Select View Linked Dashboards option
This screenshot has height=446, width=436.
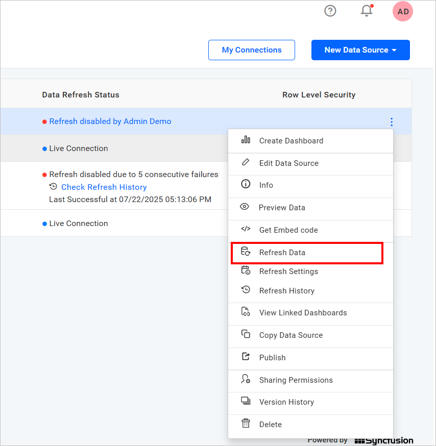[x=303, y=313]
